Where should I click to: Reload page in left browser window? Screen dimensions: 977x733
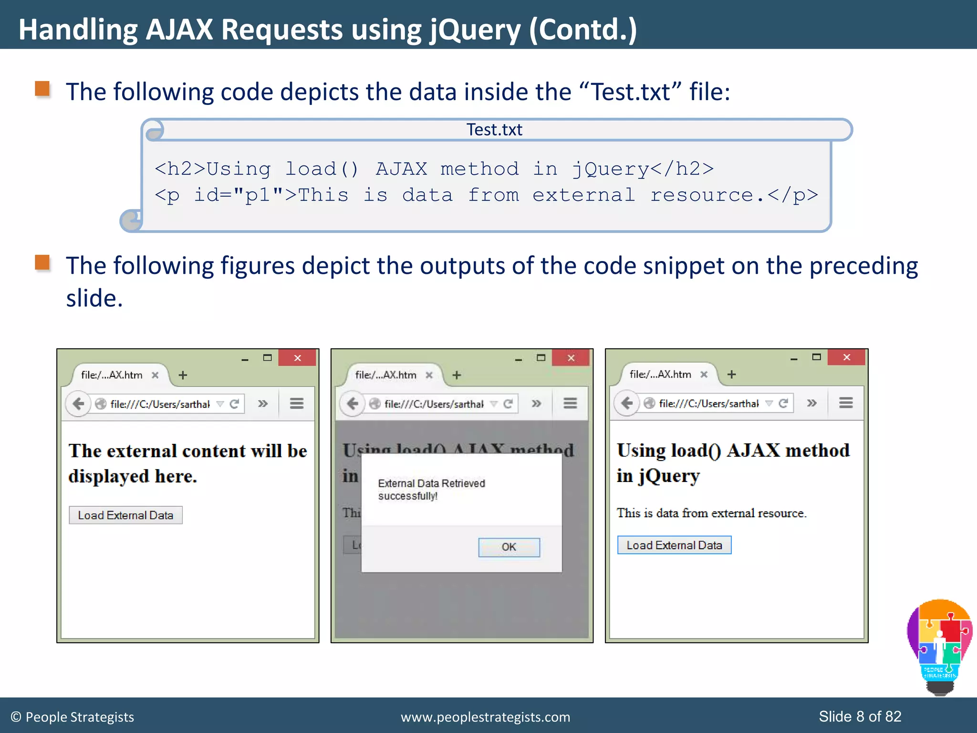point(234,404)
